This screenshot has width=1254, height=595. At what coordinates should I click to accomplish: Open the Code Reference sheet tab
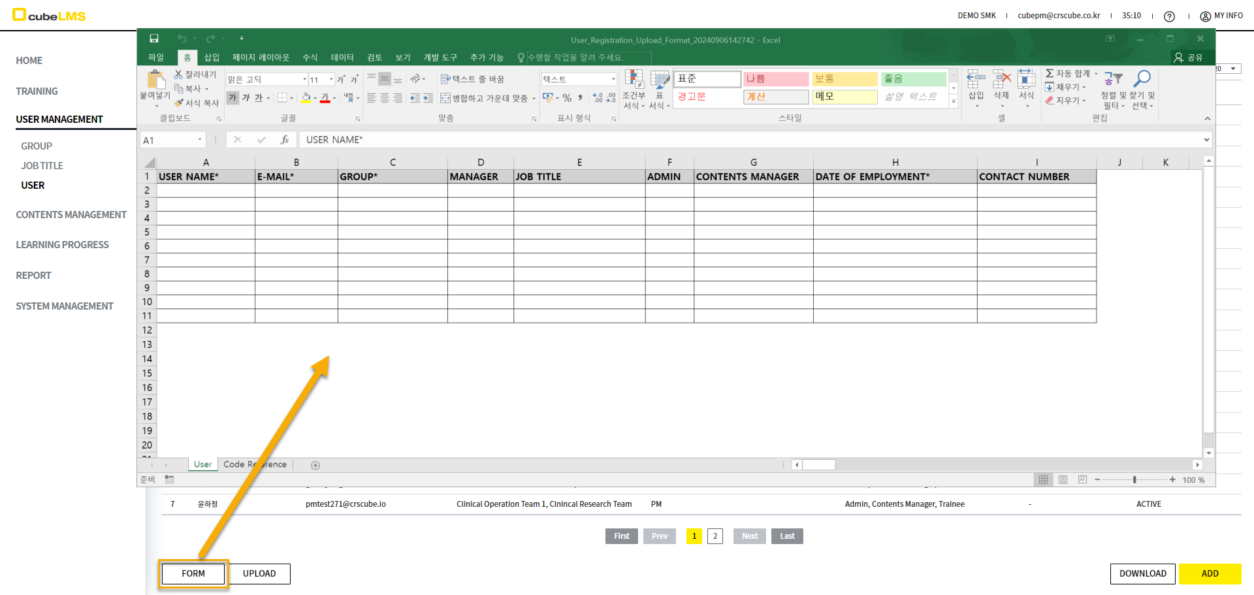(x=255, y=464)
